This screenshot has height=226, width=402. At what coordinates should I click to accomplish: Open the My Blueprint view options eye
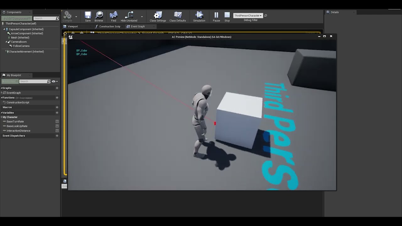click(55, 81)
